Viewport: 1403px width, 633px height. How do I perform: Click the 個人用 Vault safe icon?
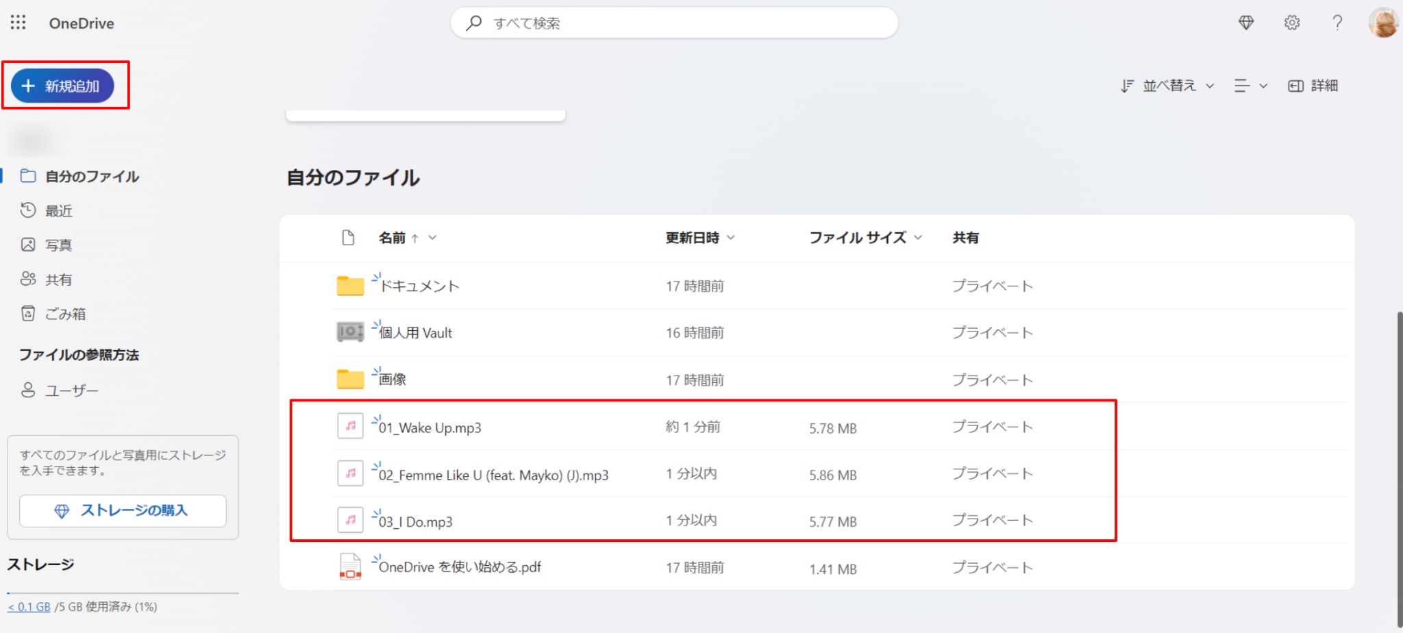coord(350,332)
